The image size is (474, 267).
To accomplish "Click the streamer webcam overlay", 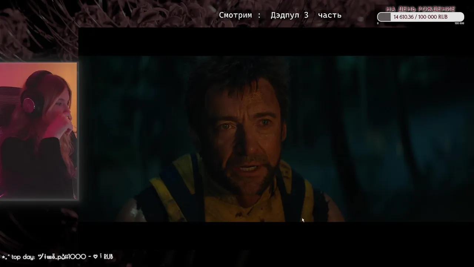I will click(x=39, y=131).
